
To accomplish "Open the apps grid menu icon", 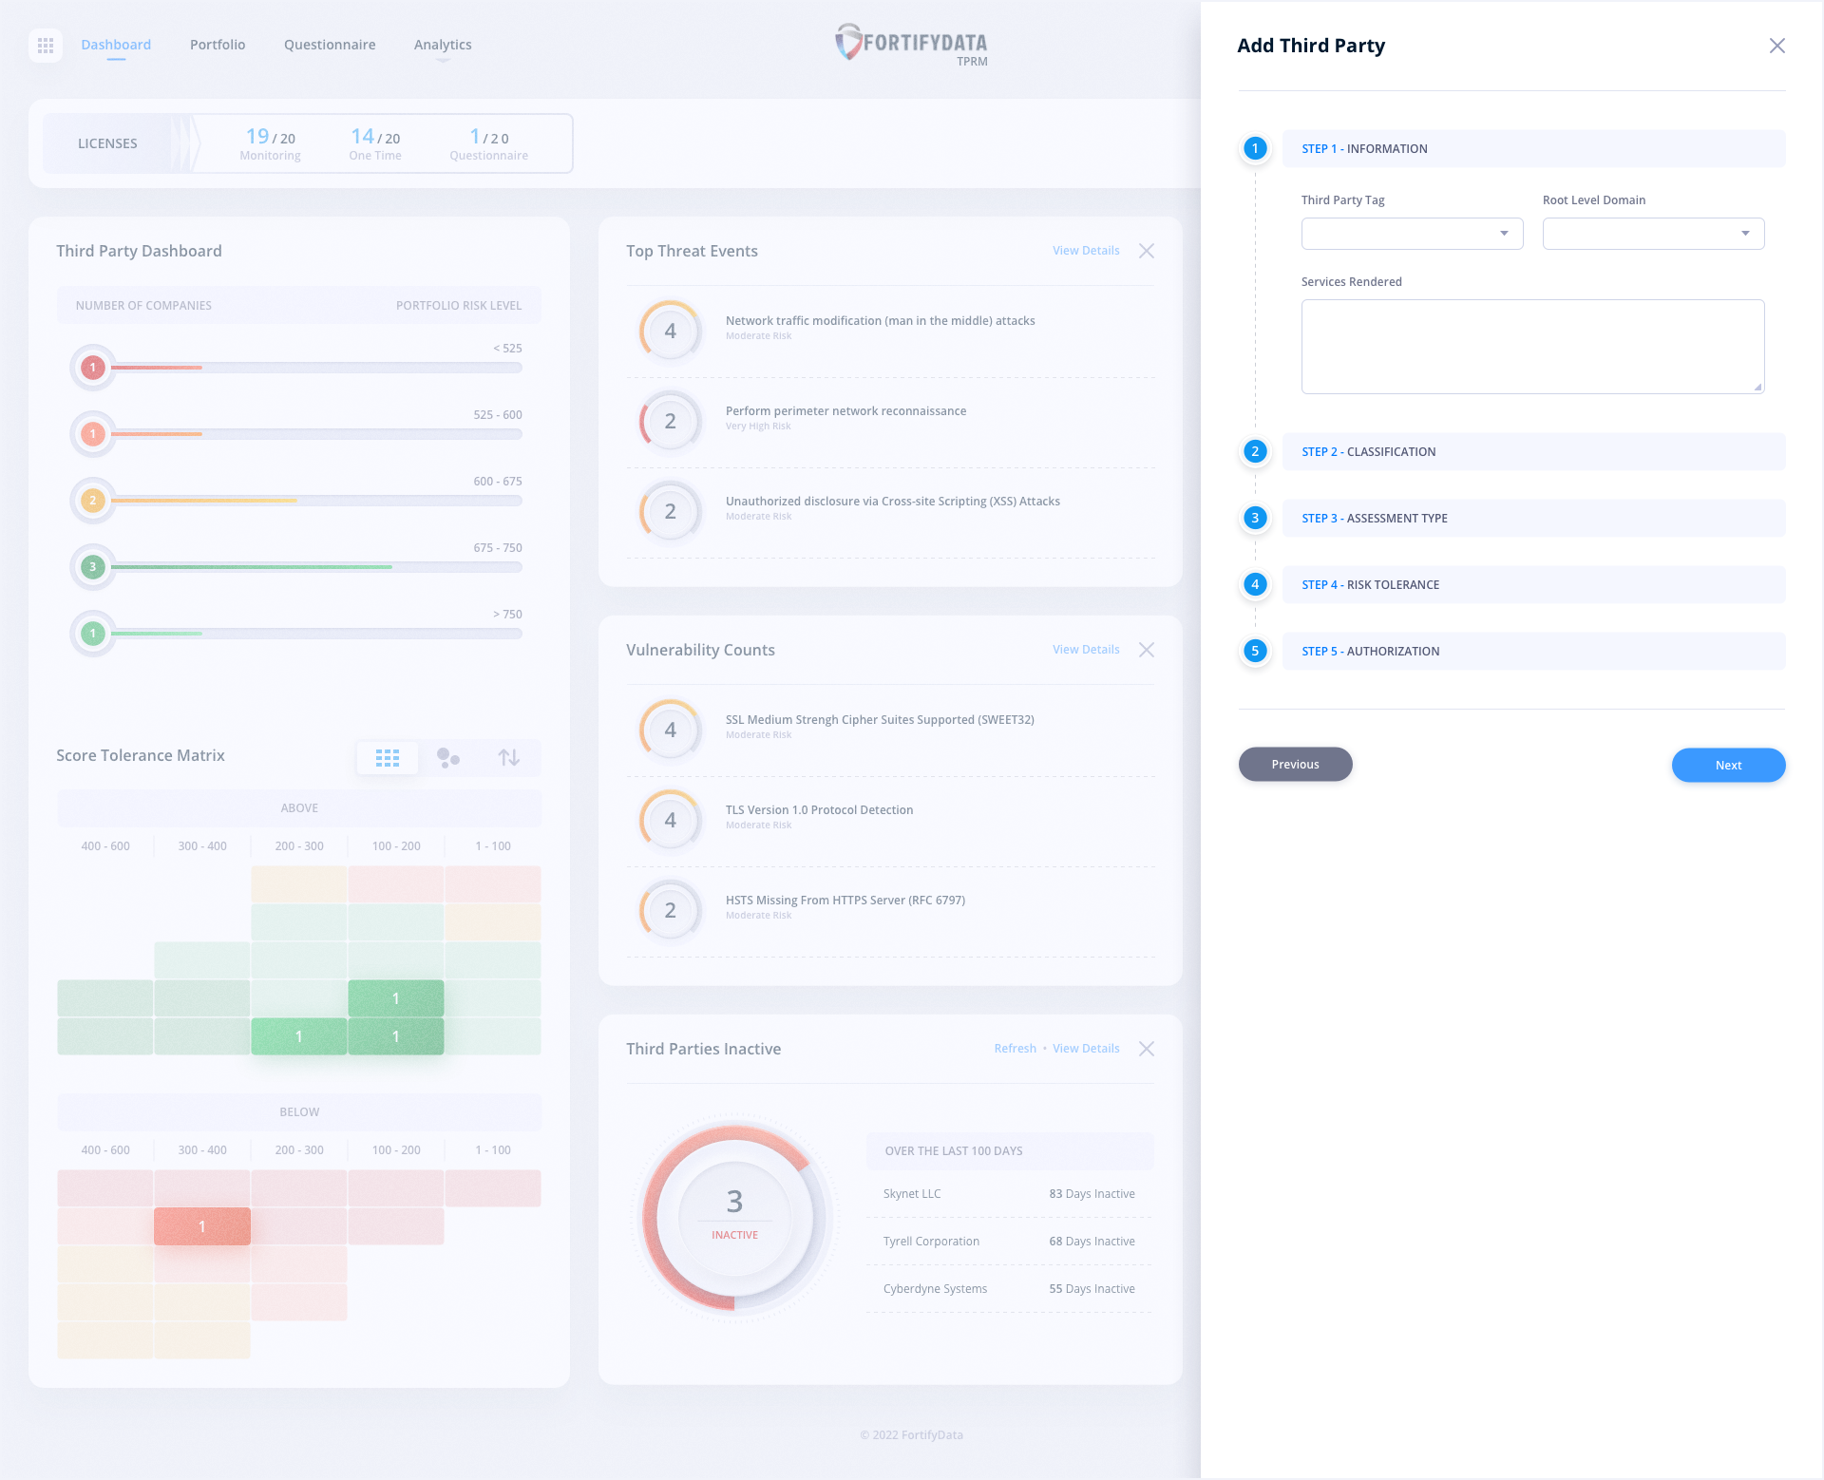I will 45,45.
